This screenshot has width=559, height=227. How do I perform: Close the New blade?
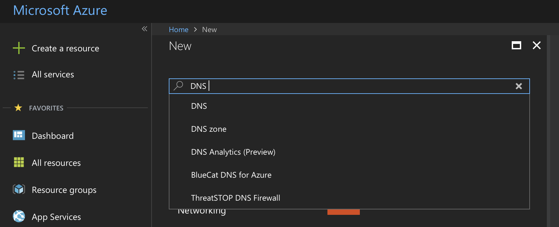click(x=537, y=45)
